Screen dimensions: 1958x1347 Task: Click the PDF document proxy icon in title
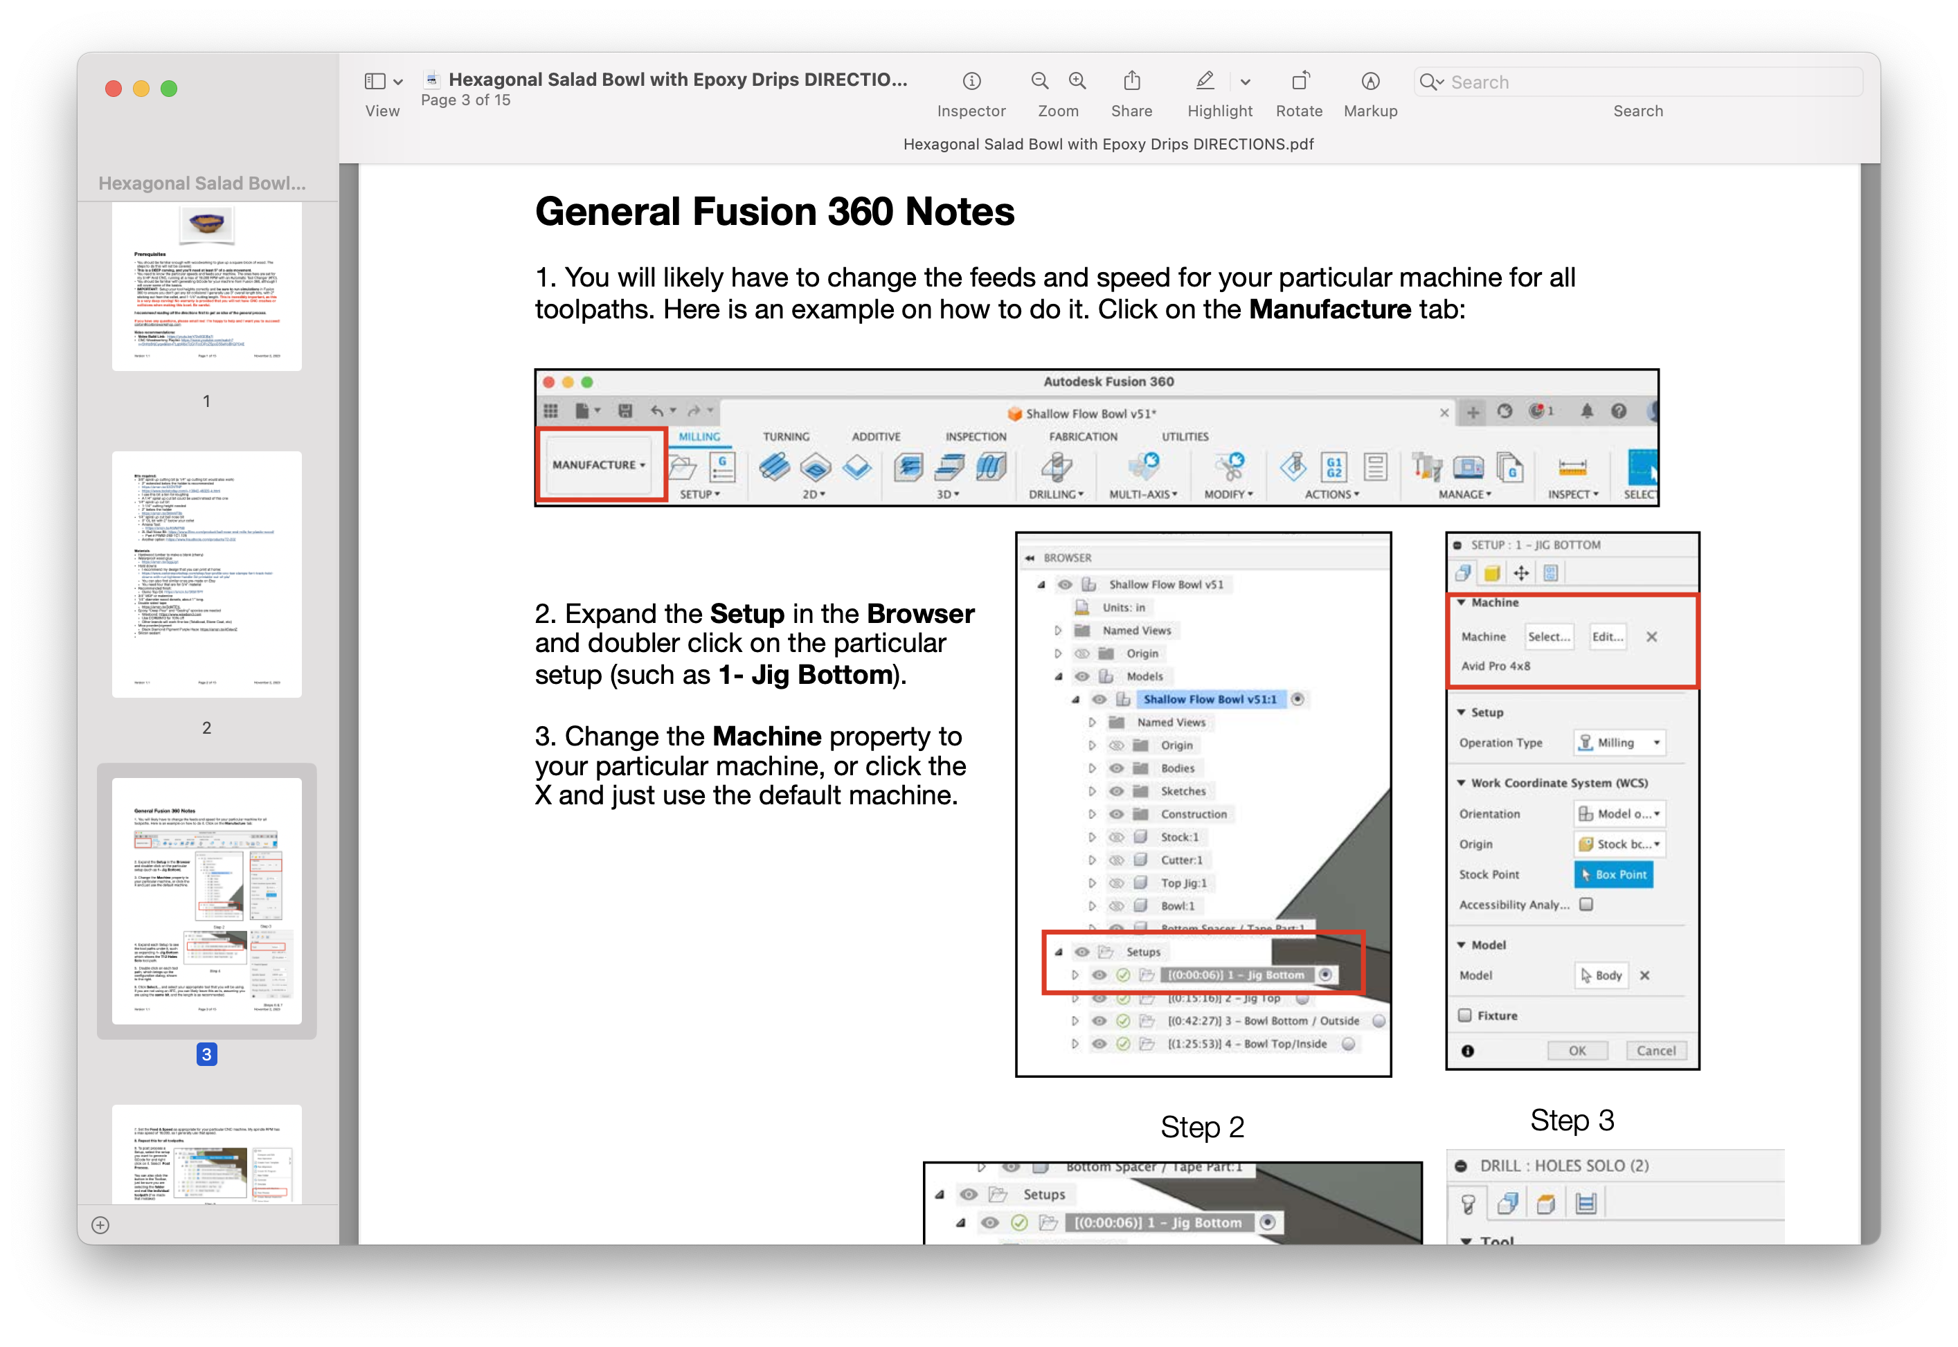coord(431,80)
